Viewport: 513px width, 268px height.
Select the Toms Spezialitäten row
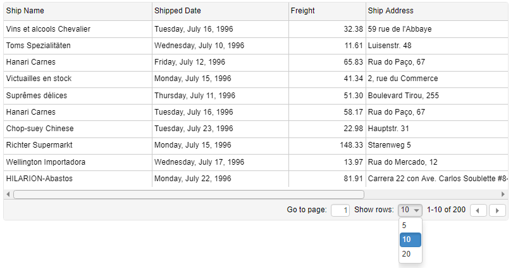point(256,46)
